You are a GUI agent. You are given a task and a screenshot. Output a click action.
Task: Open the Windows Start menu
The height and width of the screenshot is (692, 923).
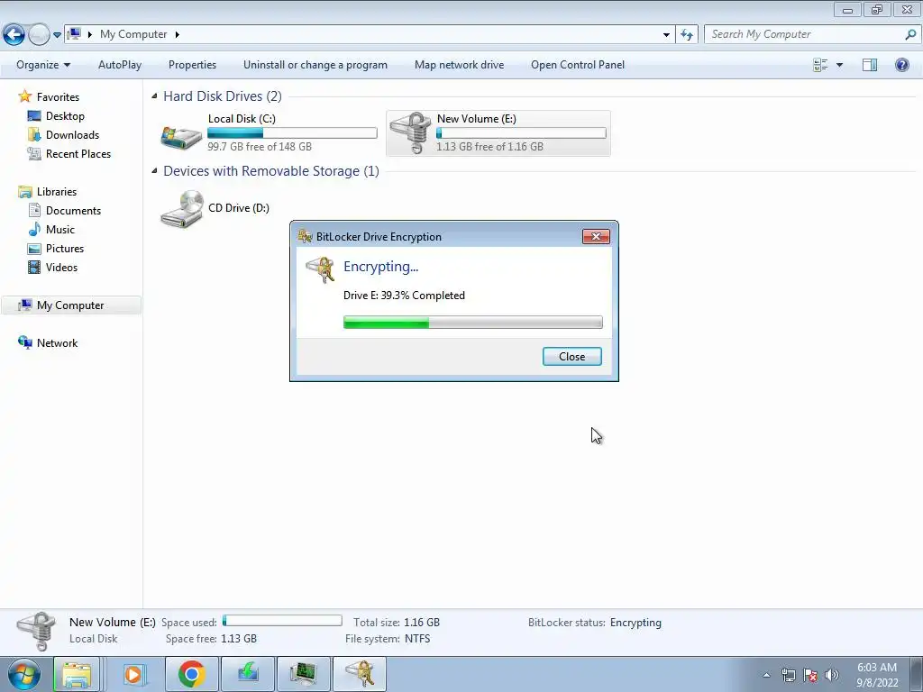[24, 674]
